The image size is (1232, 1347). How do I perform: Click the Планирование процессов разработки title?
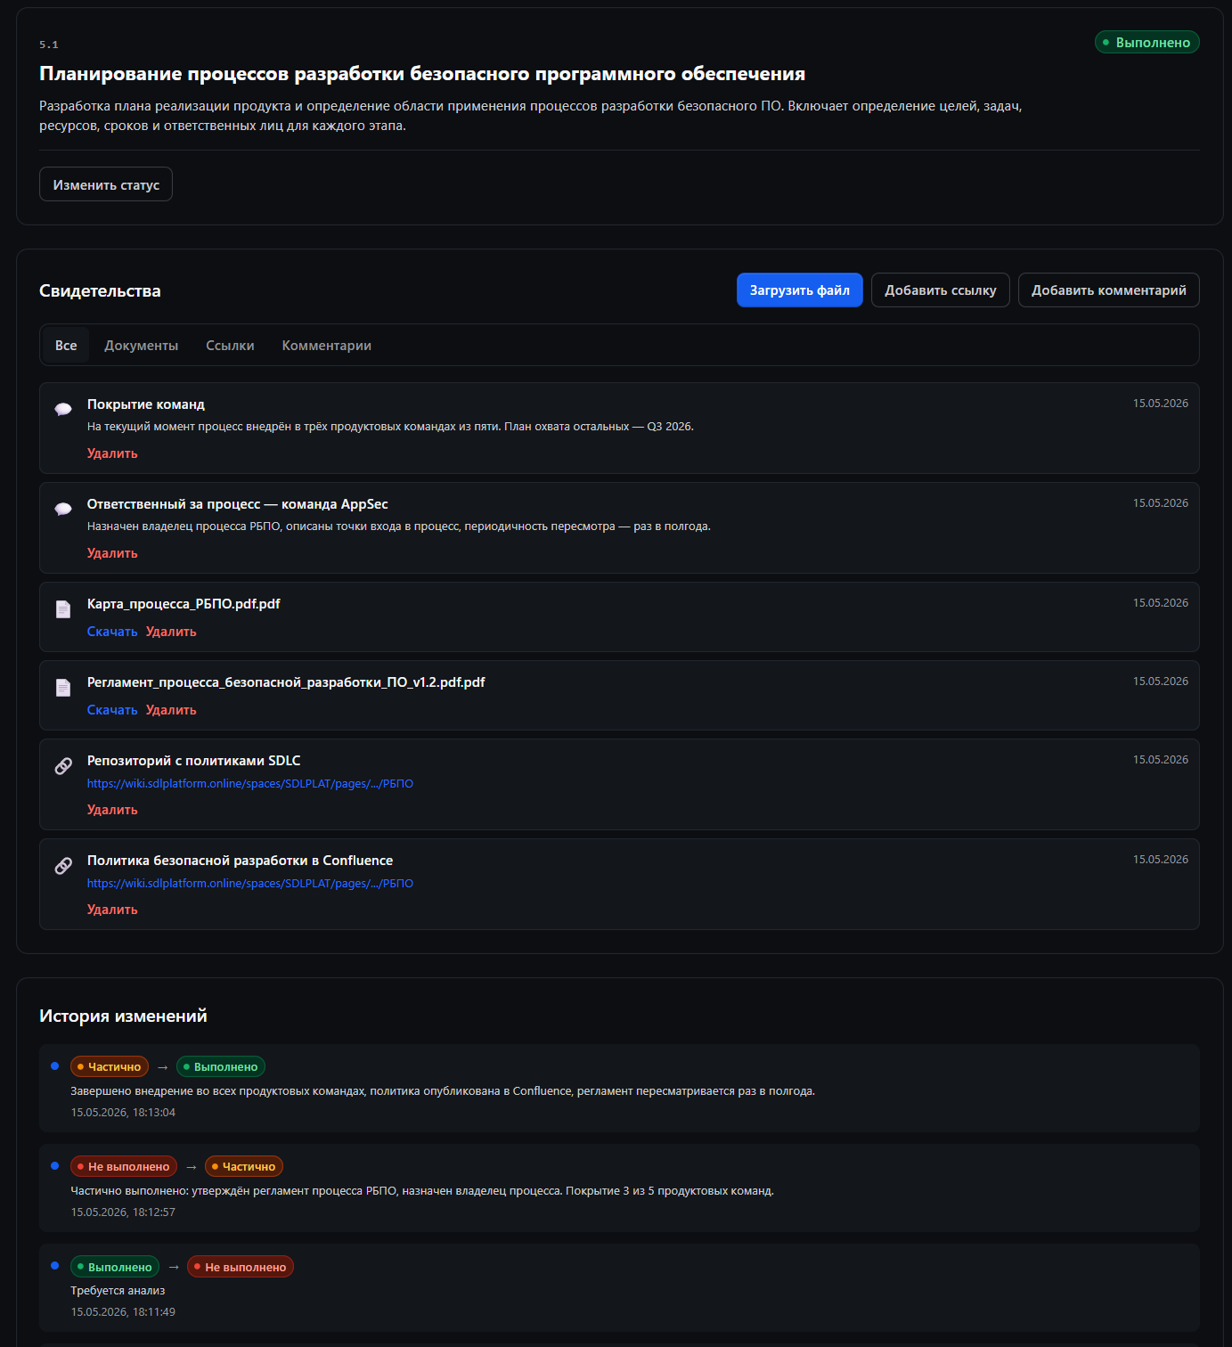[422, 74]
